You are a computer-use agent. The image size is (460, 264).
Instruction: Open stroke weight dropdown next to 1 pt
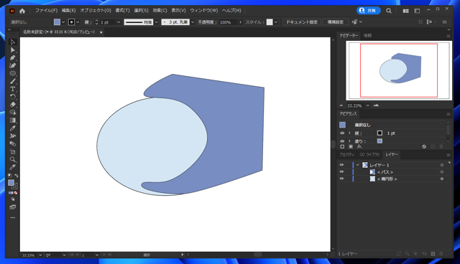click(x=119, y=22)
